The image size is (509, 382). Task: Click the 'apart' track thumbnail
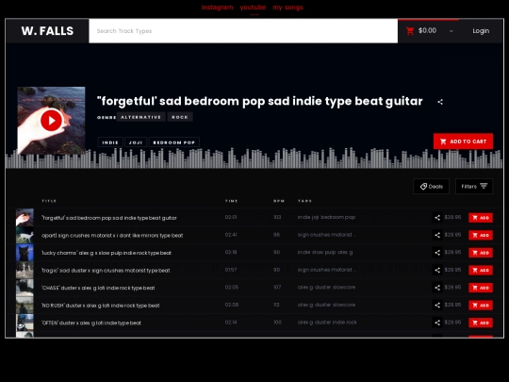click(x=25, y=235)
